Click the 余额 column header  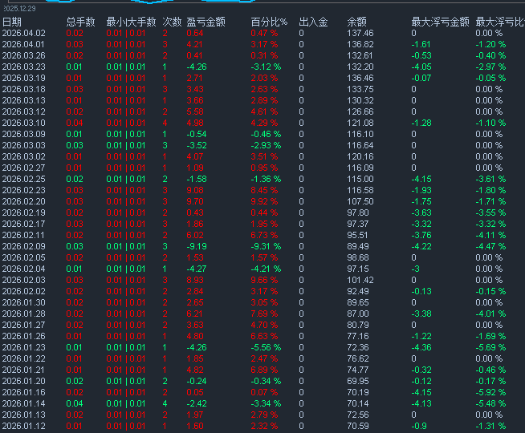(x=357, y=22)
